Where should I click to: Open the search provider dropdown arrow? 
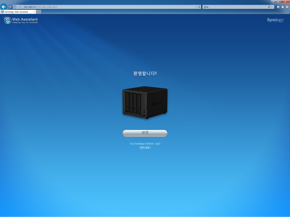[272, 7]
